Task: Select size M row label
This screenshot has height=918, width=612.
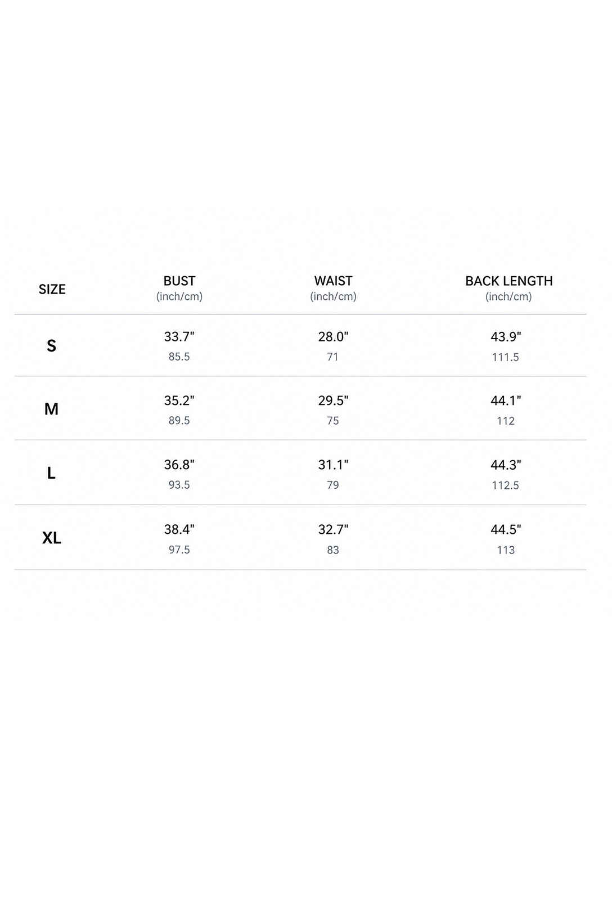Action: click(x=51, y=409)
